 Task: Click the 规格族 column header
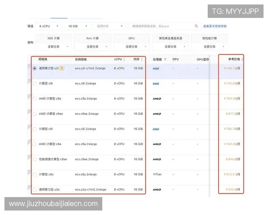pos(43,59)
